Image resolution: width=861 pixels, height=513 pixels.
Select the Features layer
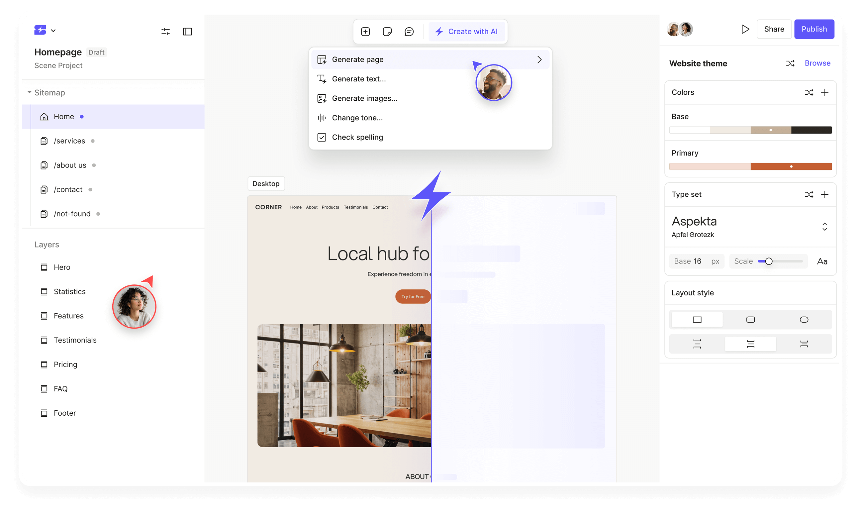pos(62,316)
